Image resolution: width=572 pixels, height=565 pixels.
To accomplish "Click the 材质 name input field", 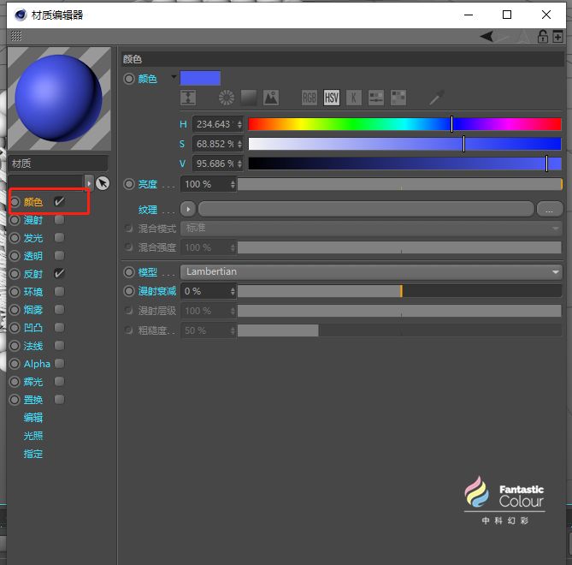I will 58,164.
